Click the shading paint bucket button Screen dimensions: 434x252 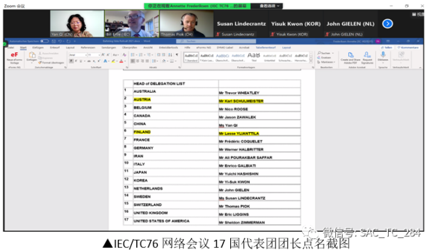(165, 61)
